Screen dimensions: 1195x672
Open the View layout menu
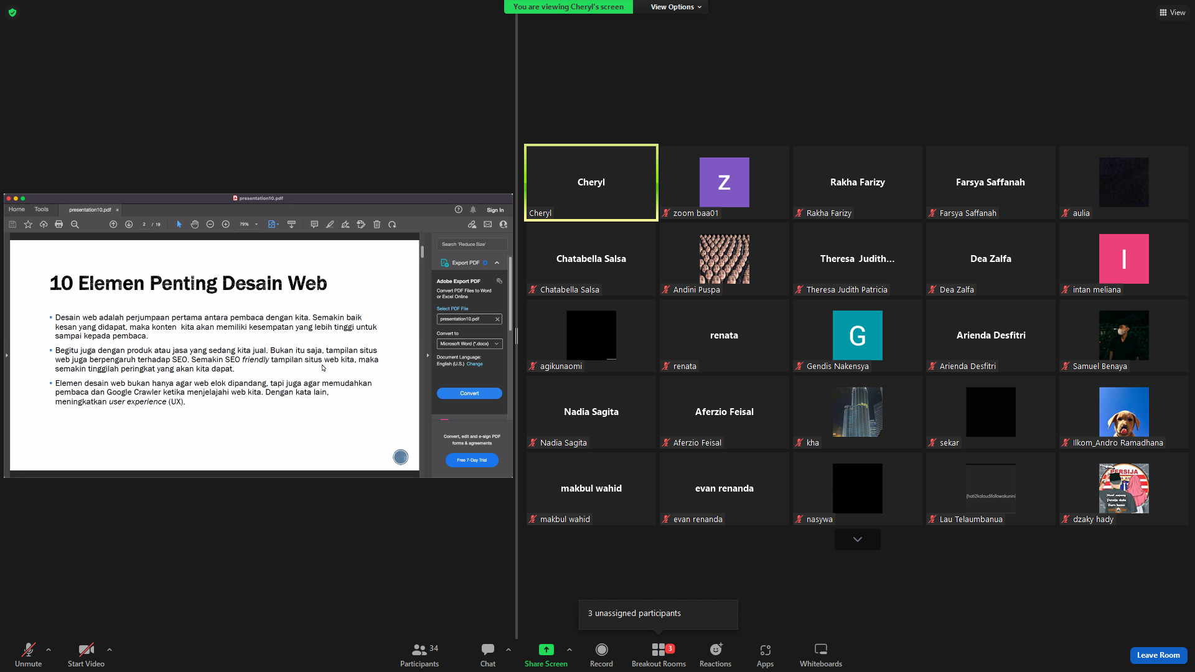(1172, 12)
